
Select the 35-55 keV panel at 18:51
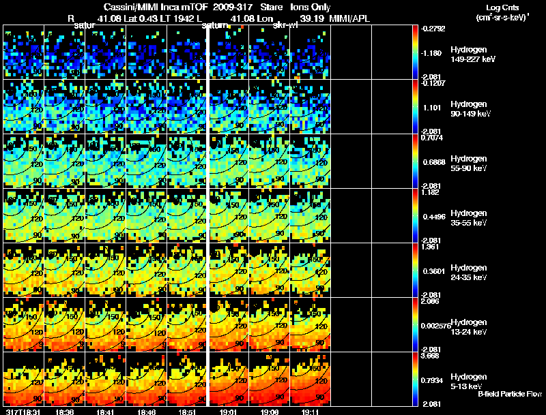click(x=187, y=216)
